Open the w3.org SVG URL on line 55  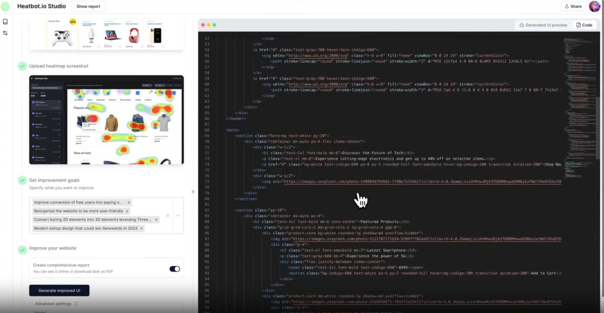pos(318,56)
